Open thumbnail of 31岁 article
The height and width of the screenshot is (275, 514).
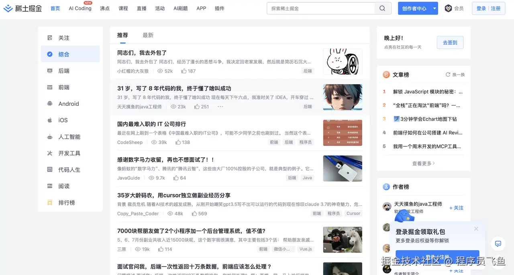click(x=343, y=97)
